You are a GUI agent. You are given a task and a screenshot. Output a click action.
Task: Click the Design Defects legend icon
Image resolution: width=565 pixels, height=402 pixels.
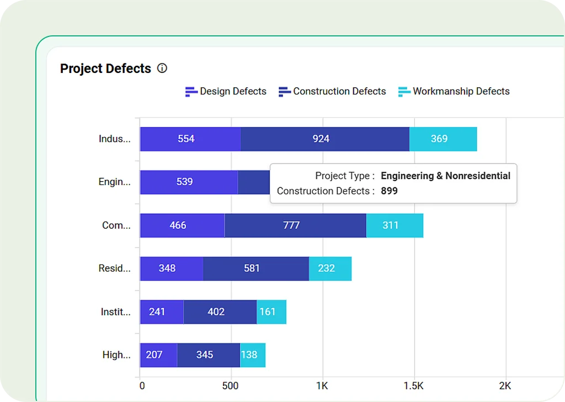(x=191, y=92)
